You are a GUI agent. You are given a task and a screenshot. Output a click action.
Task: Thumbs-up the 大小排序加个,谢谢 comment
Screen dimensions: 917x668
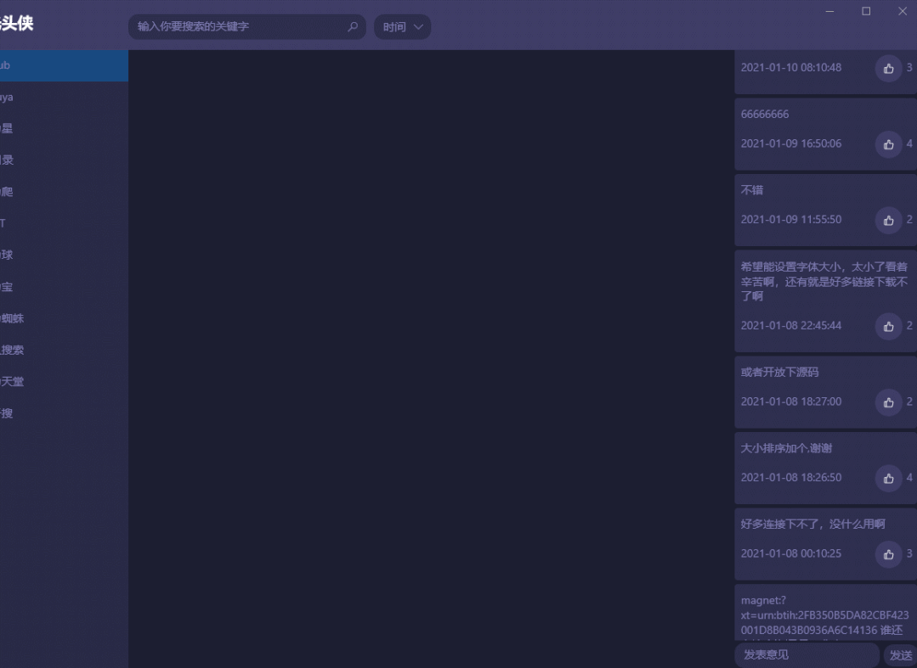pyautogui.click(x=888, y=478)
